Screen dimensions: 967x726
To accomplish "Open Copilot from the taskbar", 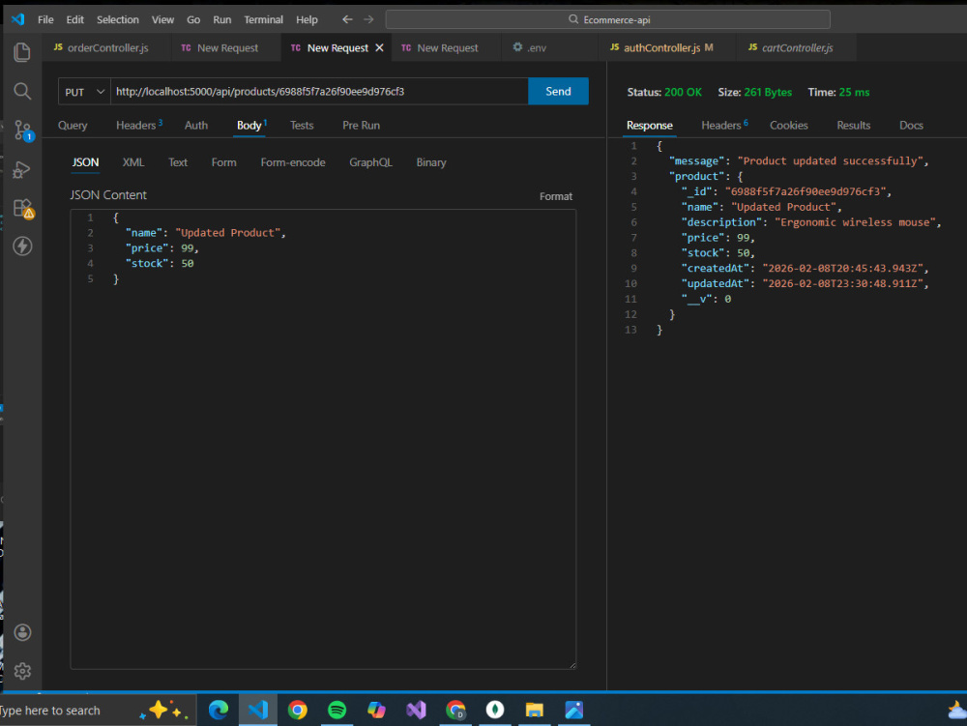I will [376, 710].
